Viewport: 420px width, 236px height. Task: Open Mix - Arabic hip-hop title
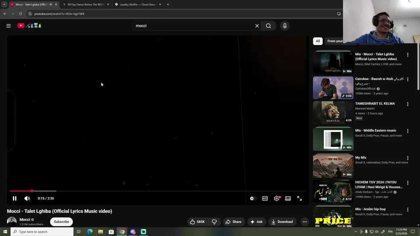[x=370, y=209]
